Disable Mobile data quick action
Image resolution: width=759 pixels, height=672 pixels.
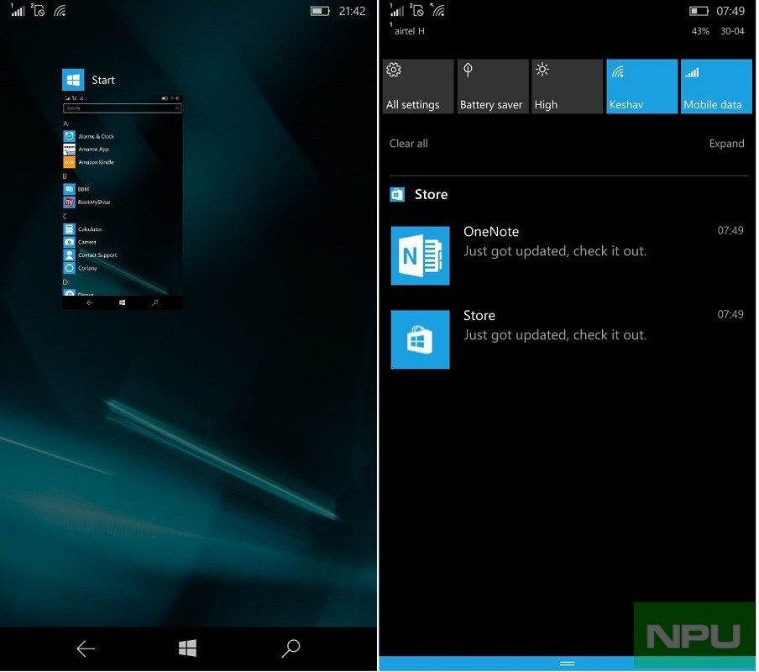coord(716,86)
